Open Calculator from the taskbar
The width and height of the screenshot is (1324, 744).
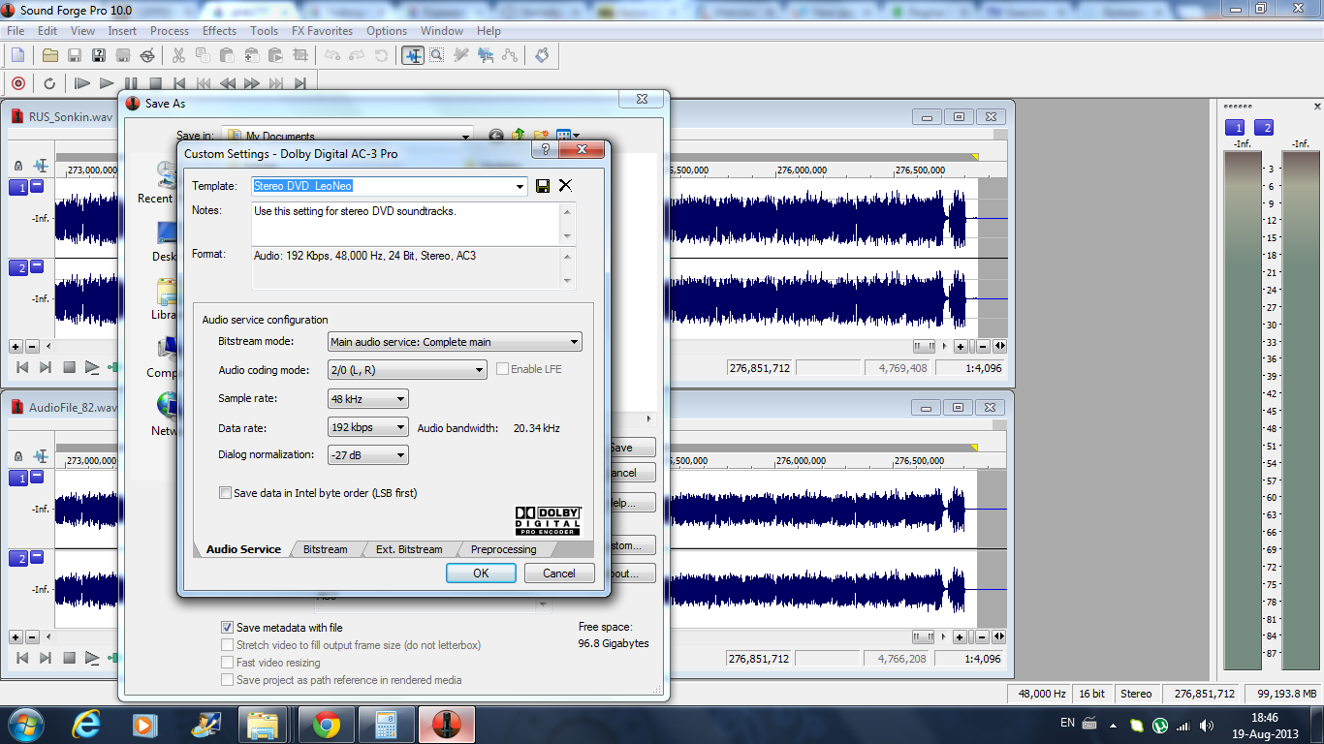386,724
